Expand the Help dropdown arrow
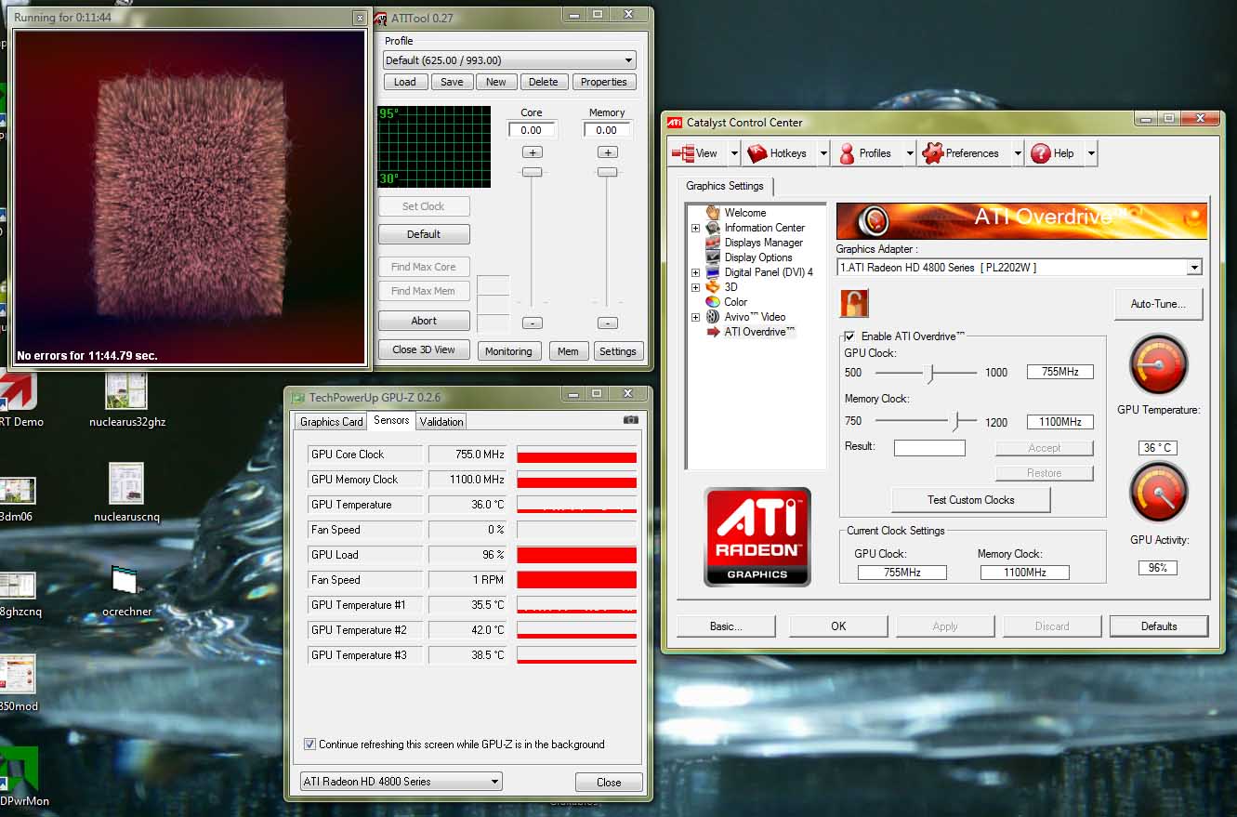Image resolution: width=1237 pixels, height=817 pixels. click(1091, 153)
